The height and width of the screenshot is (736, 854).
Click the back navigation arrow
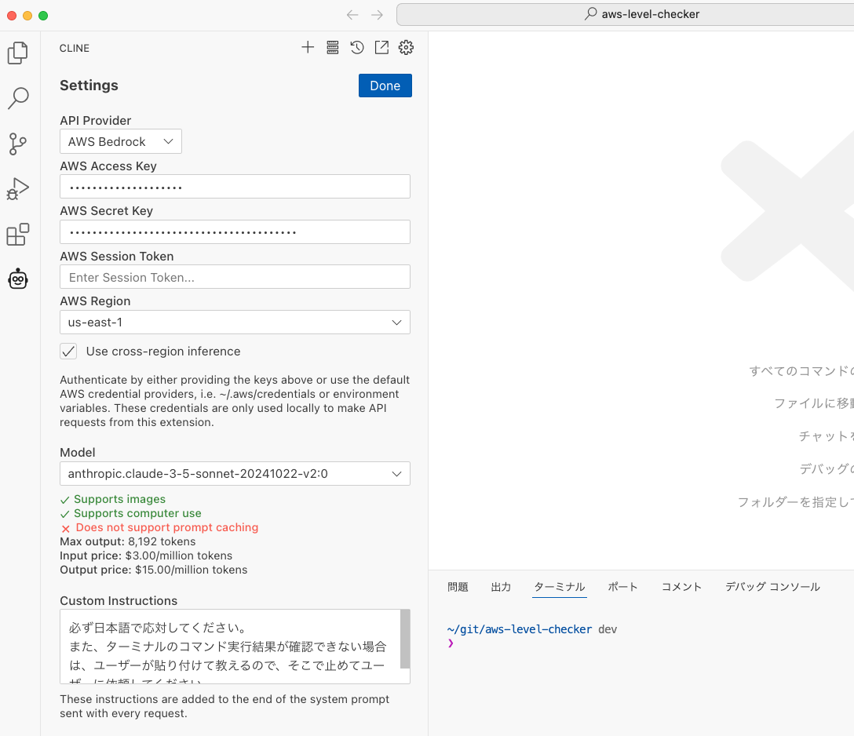[x=351, y=14]
